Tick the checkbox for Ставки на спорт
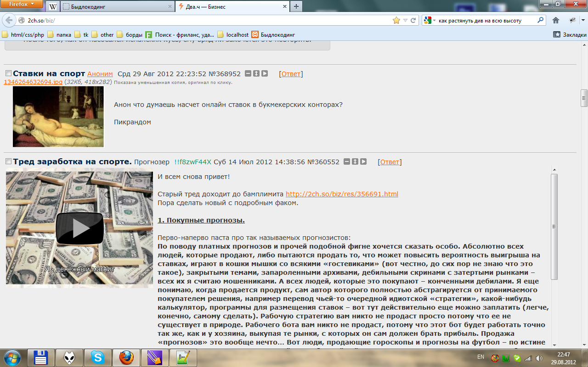This screenshot has width=588, height=367. (8, 73)
